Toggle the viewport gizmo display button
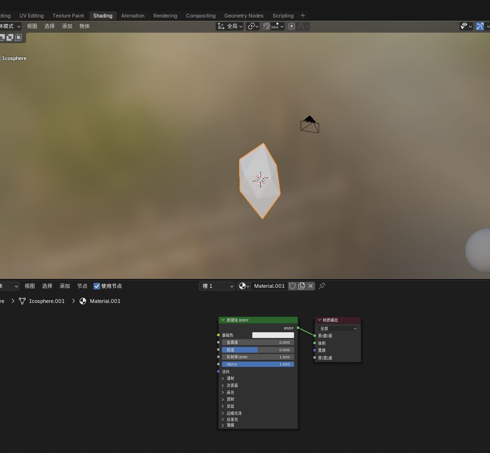This screenshot has width=490, height=453. 480,27
